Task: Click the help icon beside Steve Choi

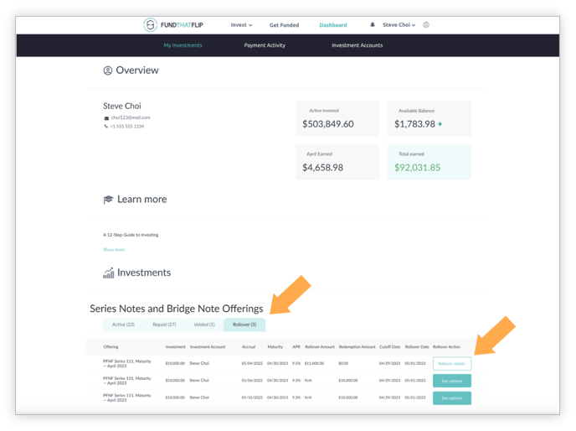Action: 426,25
